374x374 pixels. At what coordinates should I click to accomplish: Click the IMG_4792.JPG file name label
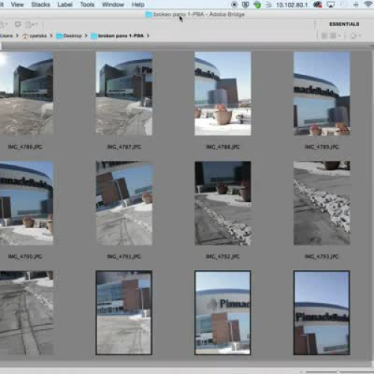223,257
